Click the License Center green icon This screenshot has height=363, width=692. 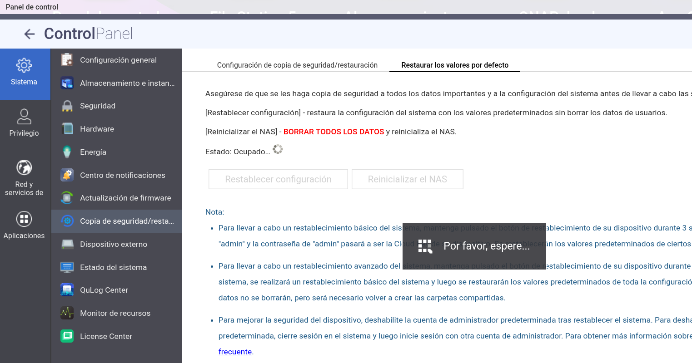pos(67,336)
